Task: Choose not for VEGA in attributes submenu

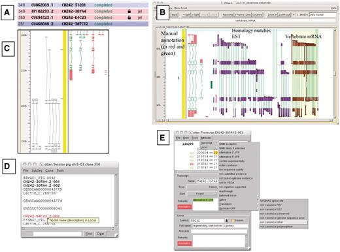Action: click(x=227, y=183)
